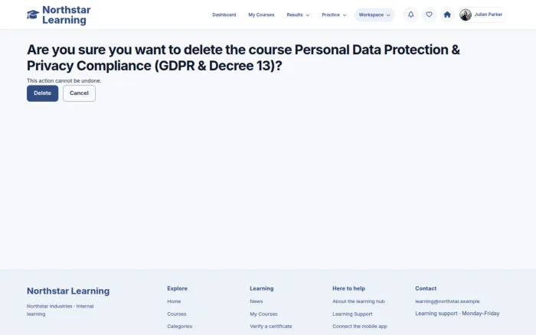Click the Northstar Learning header title

67,15
